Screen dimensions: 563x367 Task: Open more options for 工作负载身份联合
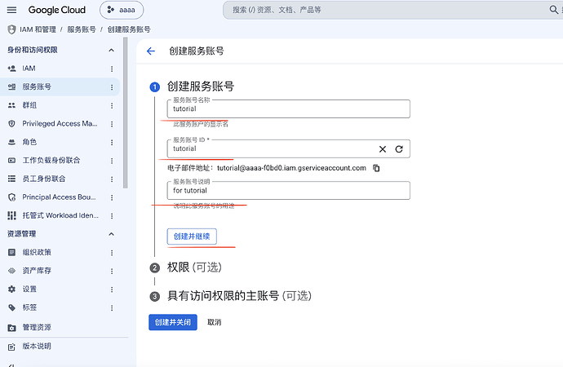coord(112,161)
